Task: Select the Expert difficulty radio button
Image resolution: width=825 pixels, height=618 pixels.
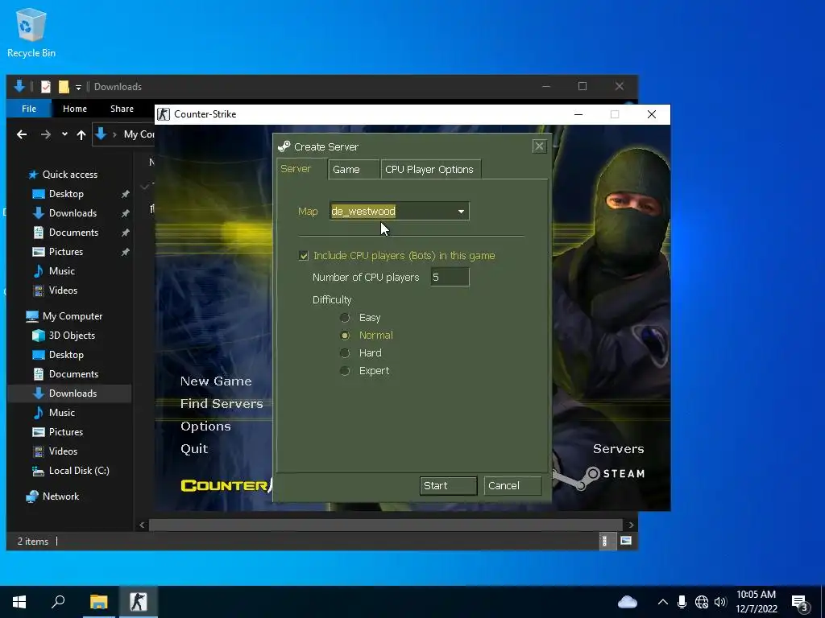Action: [x=345, y=371]
